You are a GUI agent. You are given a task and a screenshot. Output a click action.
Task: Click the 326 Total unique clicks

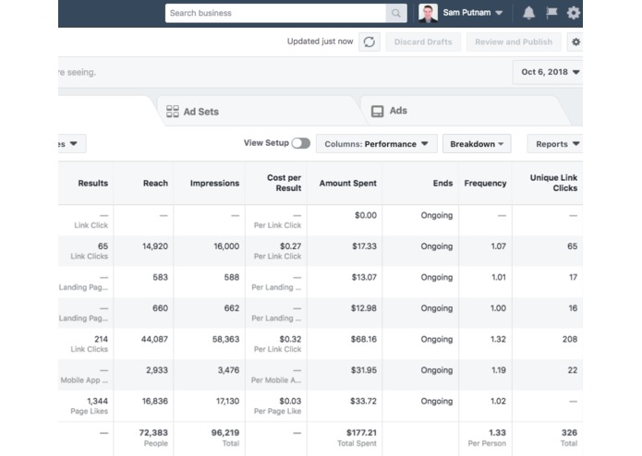click(x=569, y=433)
